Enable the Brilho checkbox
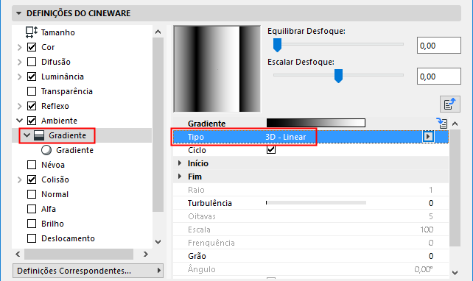Screen dimensions: 473x281 pos(32,224)
